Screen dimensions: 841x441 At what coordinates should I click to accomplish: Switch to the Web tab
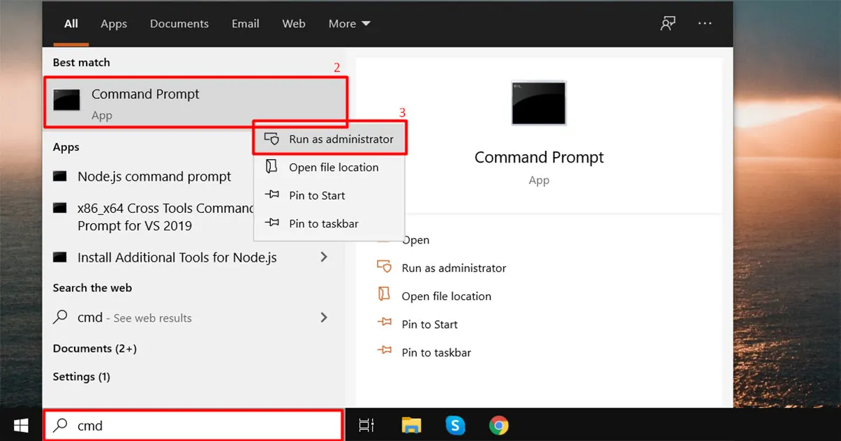pos(294,24)
